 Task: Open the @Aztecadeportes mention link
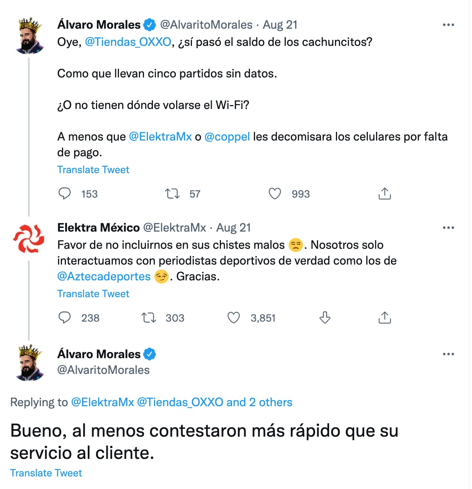click(104, 276)
